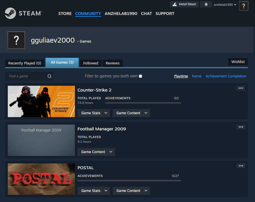Enable the 'Filter to games you both own' checkbox
The image size is (255, 202).
click(140, 76)
